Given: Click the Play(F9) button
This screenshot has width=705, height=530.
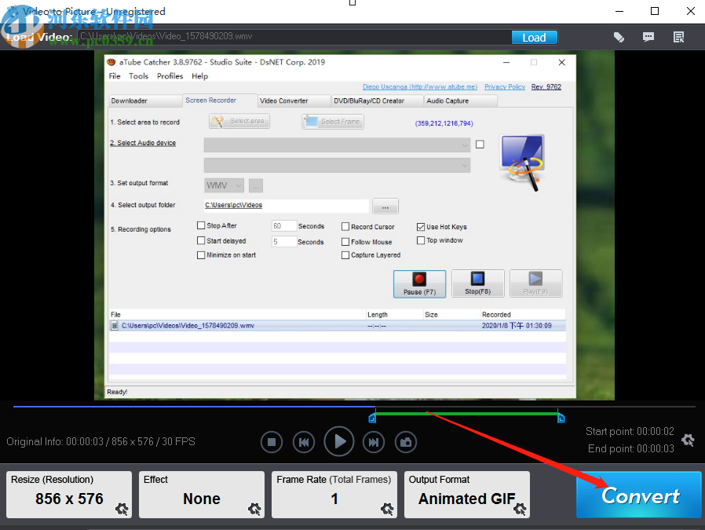Looking at the screenshot, I should (x=535, y=283).
